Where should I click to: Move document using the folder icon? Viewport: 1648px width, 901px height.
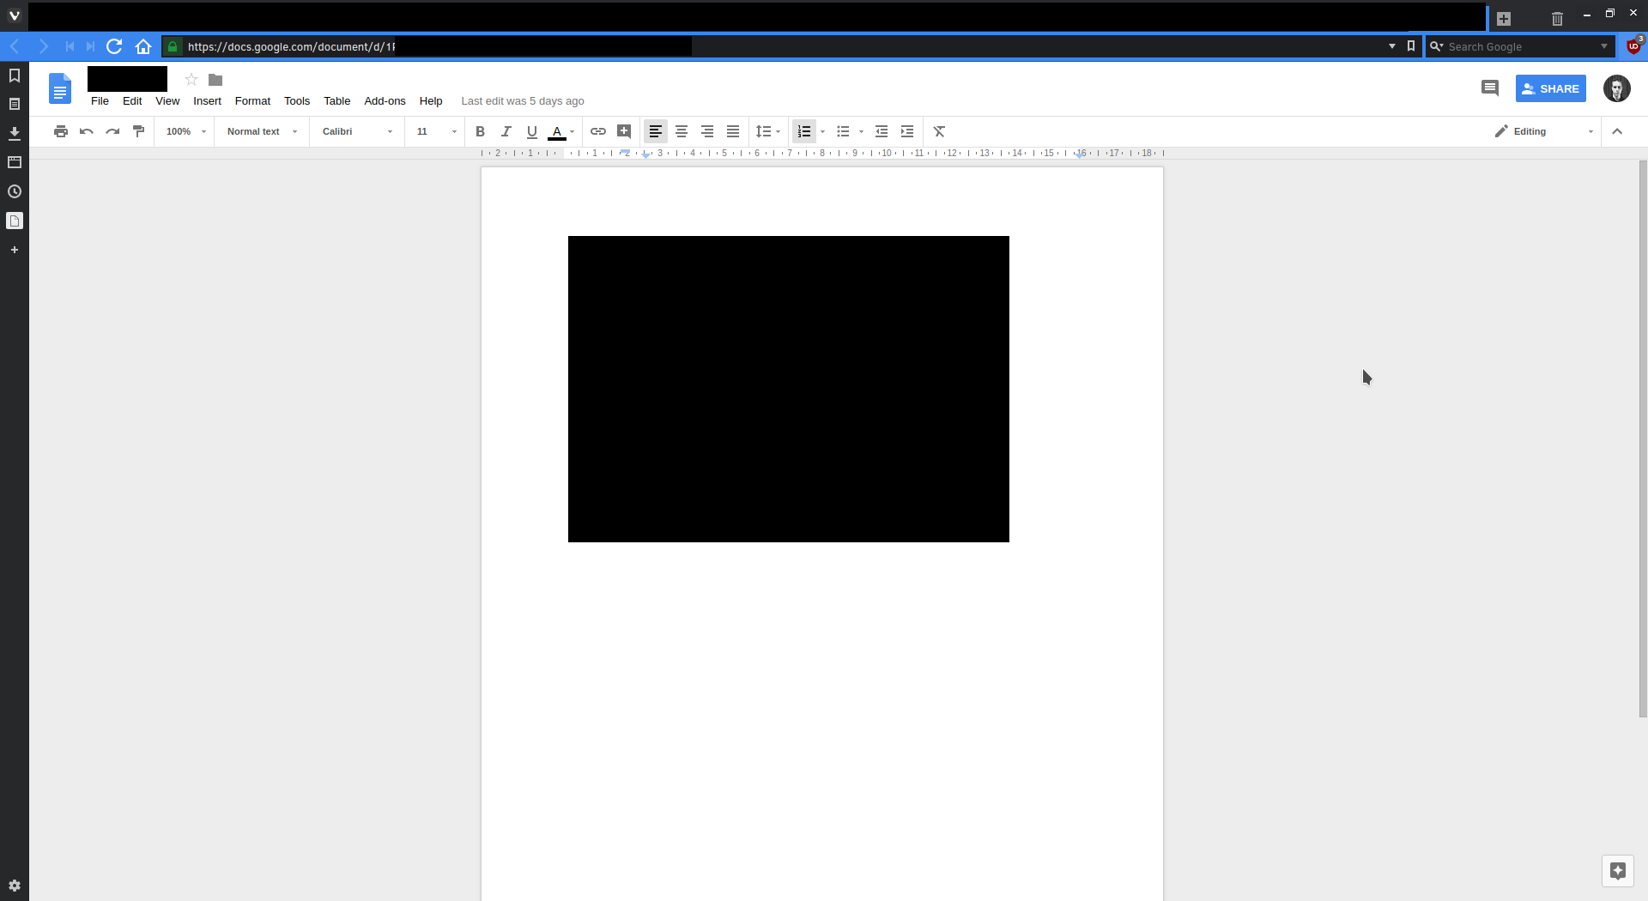(215, 80)
